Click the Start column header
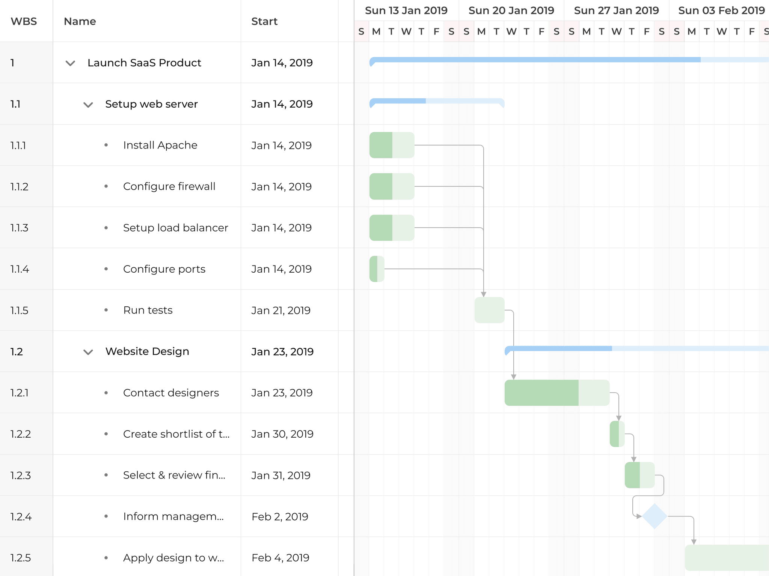 click(264, 21)
